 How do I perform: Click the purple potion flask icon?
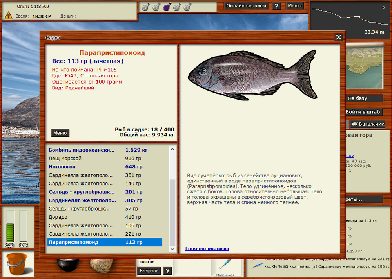[166, 7]
